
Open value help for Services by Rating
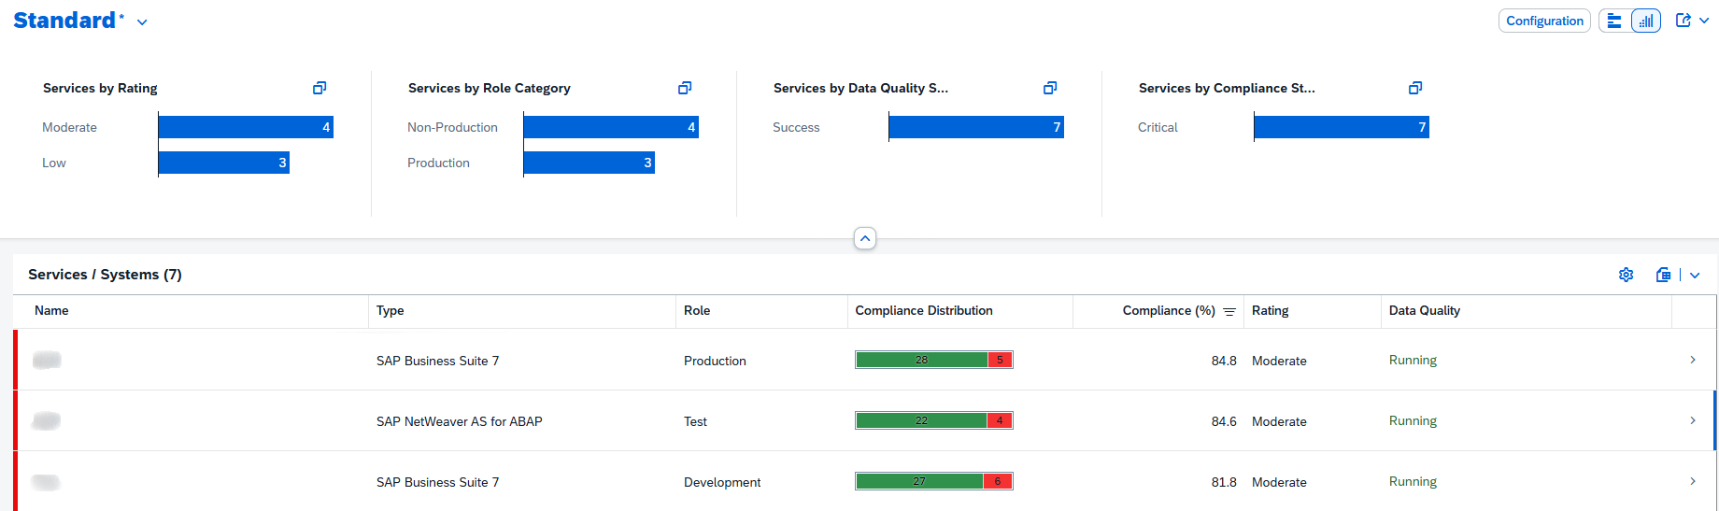click(x=320, y=88)
